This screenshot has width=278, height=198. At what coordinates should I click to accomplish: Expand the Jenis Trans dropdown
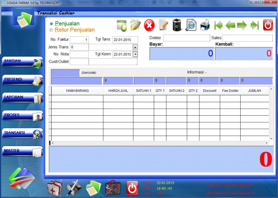[x=135, y=47]
